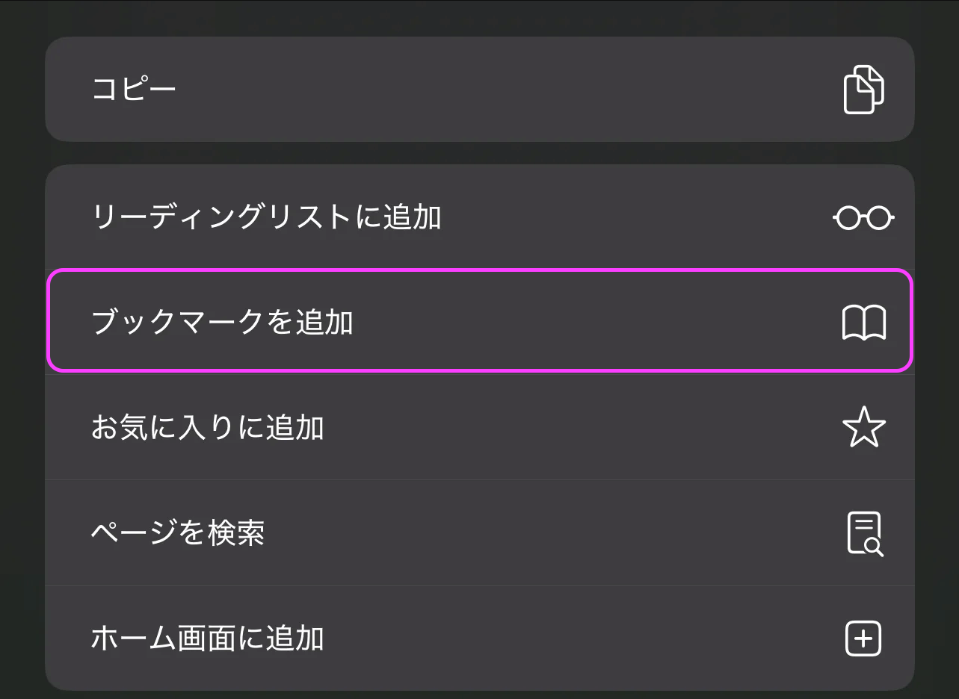Viewport: 959px width, 699px height.
Task: Select ホーム画面に追加 menu item
Action: pyautogui.click(x=207, y=639)
